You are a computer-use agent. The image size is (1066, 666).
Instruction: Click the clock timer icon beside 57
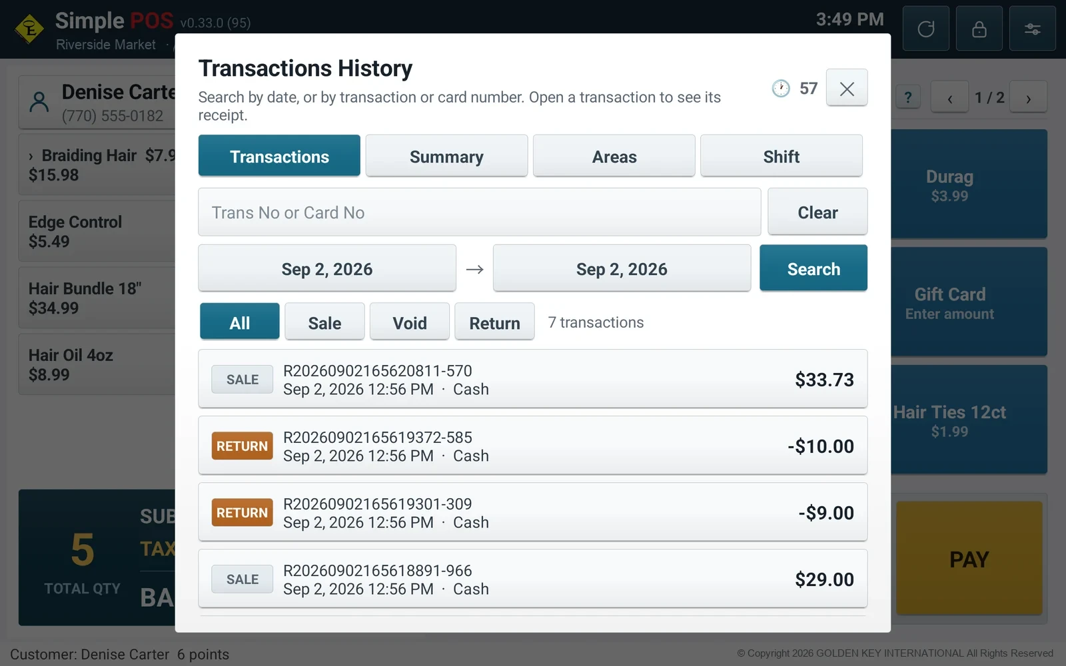tap(781, 89)
